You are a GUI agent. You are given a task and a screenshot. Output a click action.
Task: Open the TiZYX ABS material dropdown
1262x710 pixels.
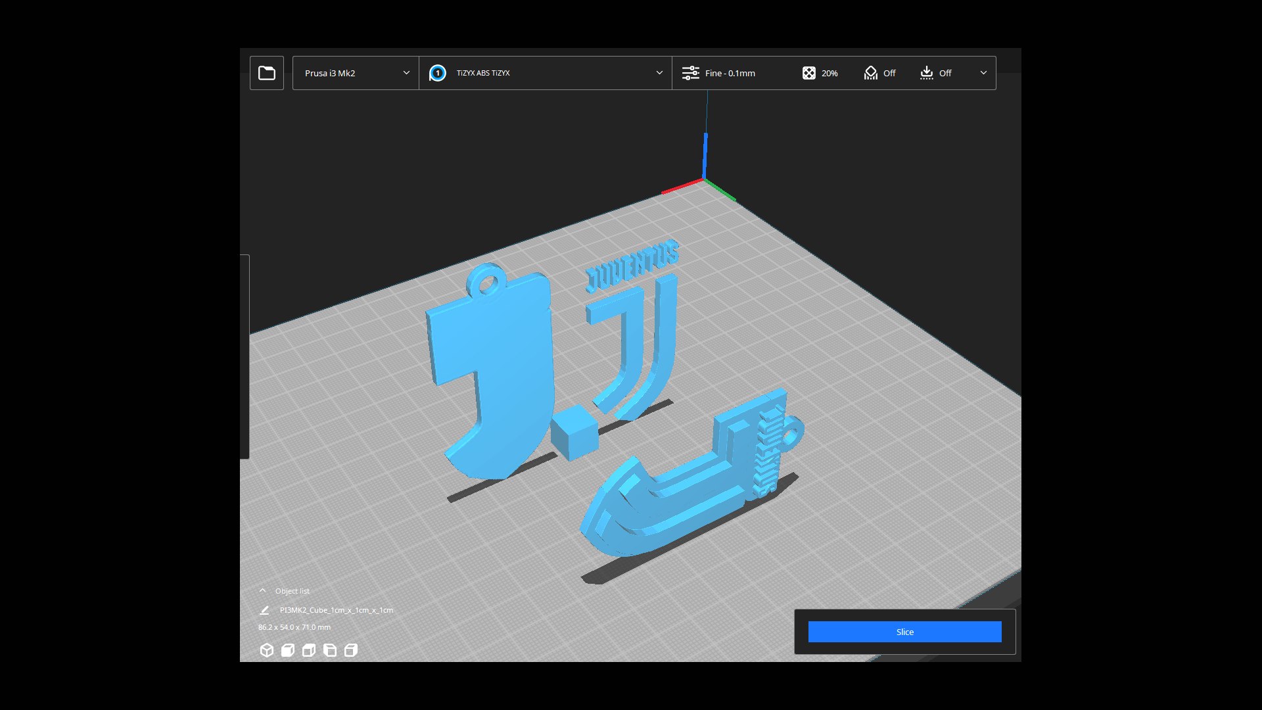click(x=545, y=73)
